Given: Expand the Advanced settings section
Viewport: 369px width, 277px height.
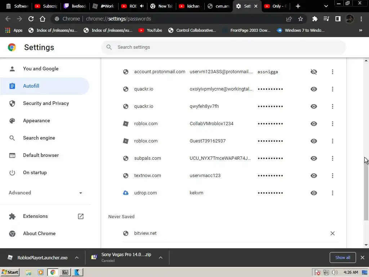Looking at the screenshot, I should point(45,193).
